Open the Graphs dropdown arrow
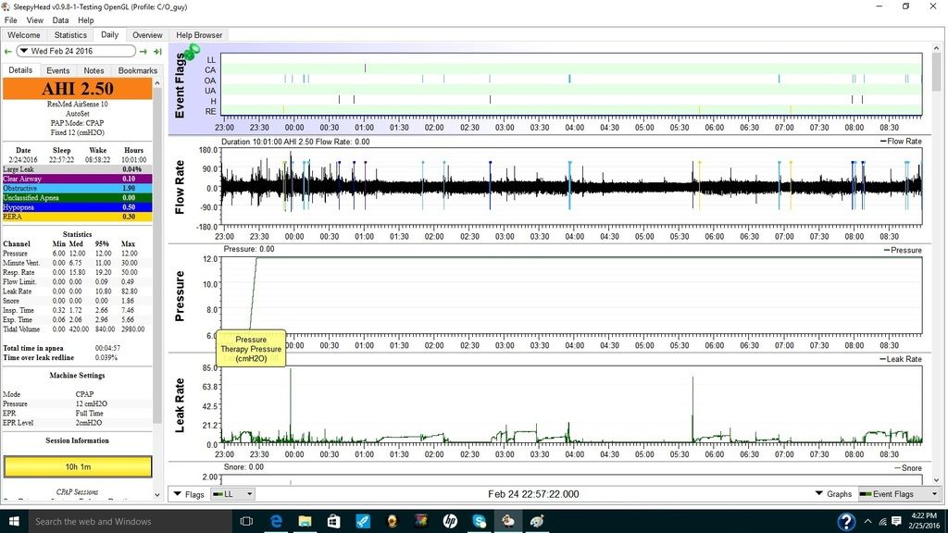 (x=819, y=494)
